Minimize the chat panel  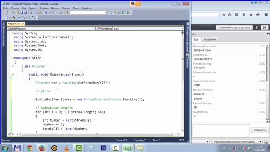[265, 35]
